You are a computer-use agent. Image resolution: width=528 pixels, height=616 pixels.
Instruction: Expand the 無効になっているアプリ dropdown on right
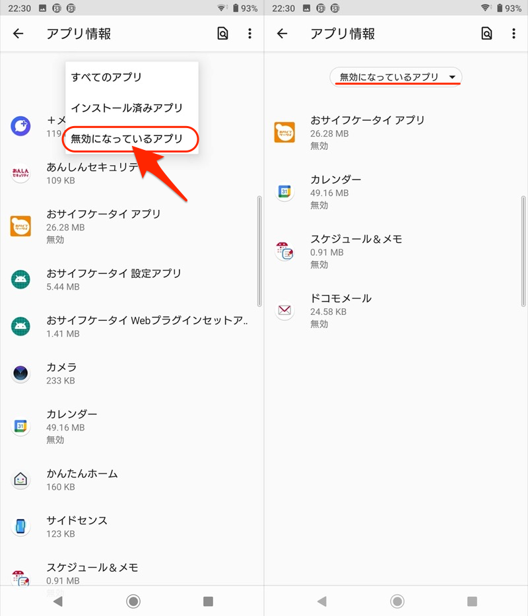point(396,77)
